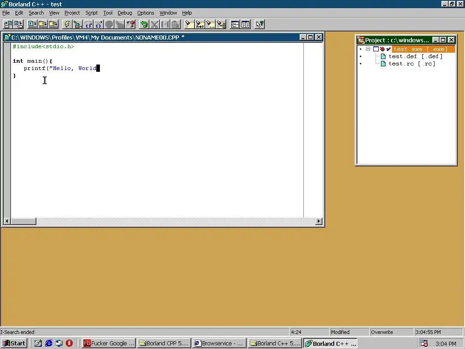Open the Window menu
This screenshot has height=349, width=465.
pos(168,13)
